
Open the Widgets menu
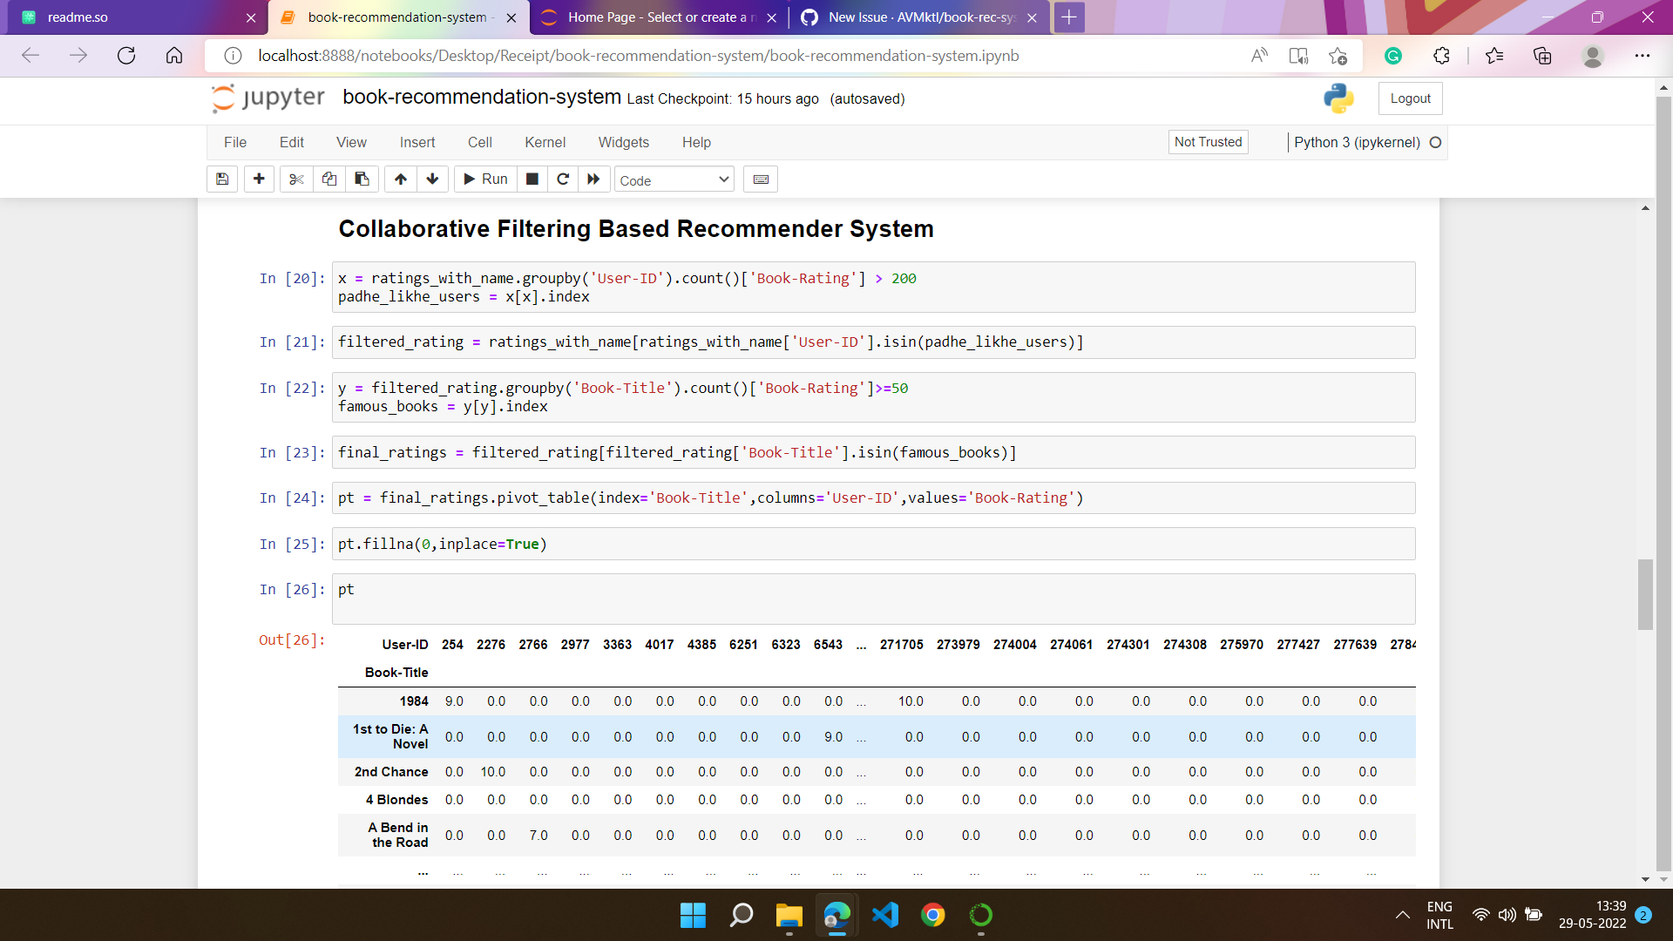(x=624, y=142)
